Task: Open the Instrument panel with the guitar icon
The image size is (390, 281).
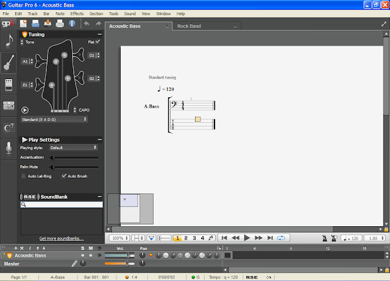Action: tap(9, 62)
